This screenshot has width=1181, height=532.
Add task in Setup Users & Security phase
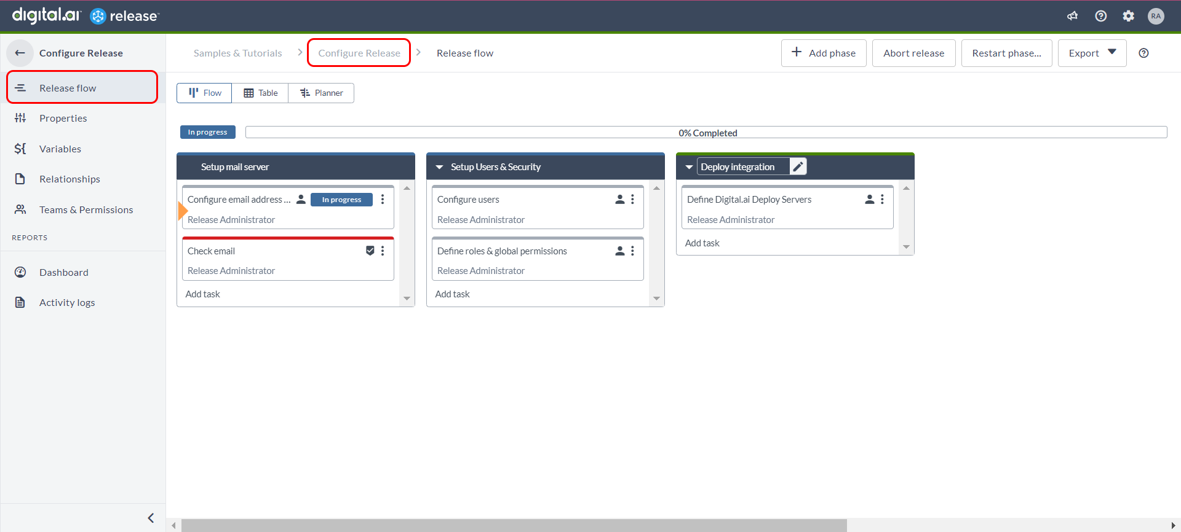pyautogui.click(x=453, y=294)
